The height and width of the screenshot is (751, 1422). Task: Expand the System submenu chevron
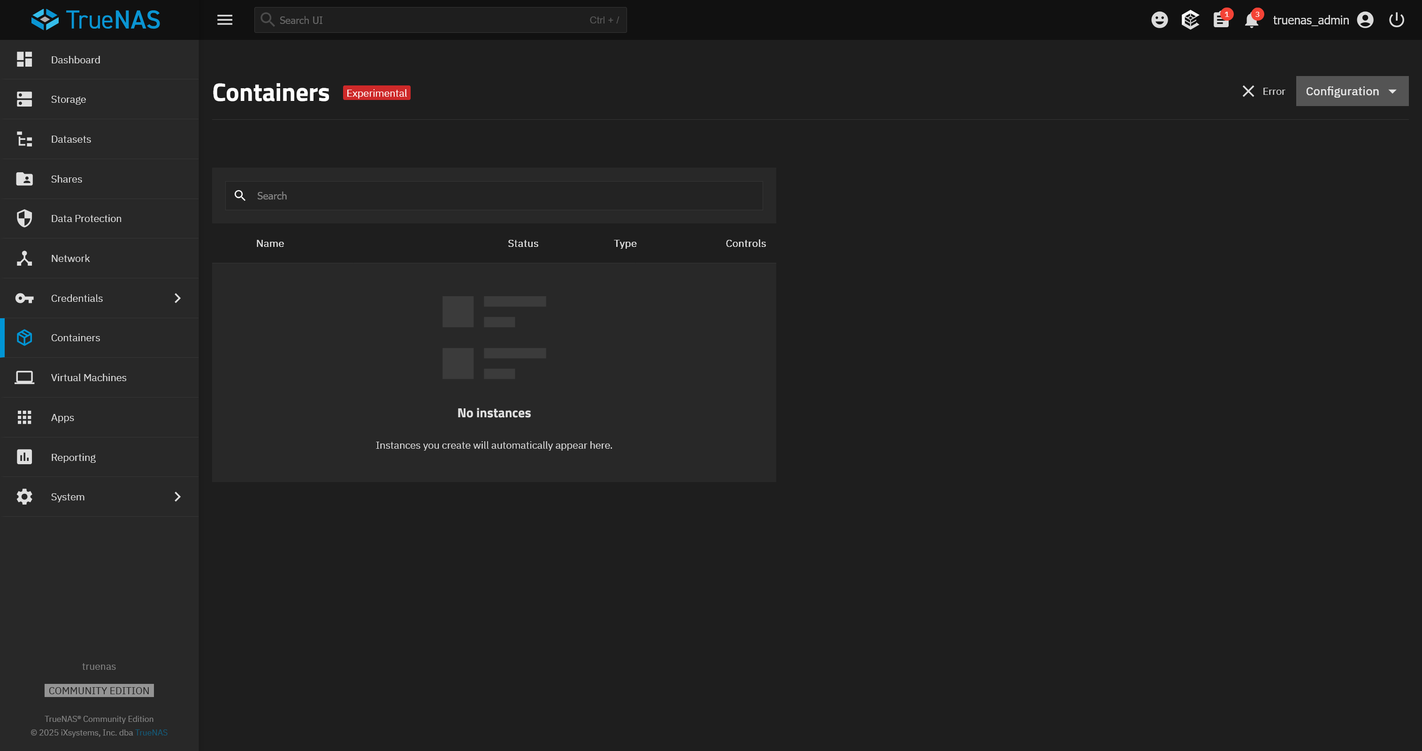coord(178,497)
